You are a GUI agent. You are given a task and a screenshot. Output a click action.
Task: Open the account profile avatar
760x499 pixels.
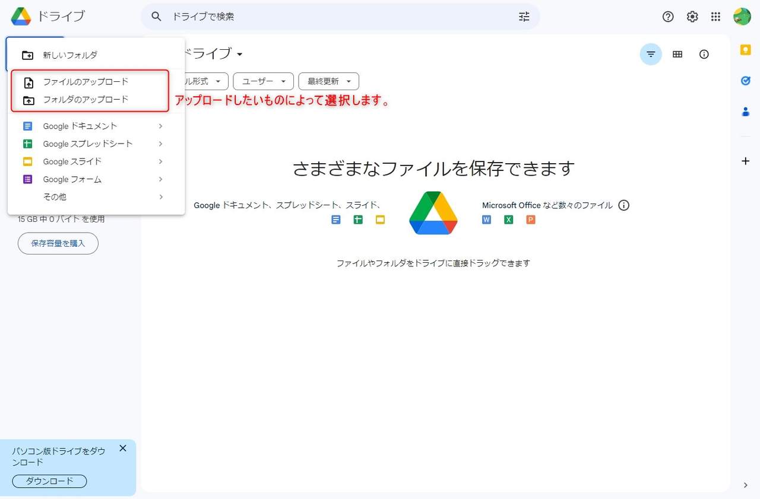(742, 17)
